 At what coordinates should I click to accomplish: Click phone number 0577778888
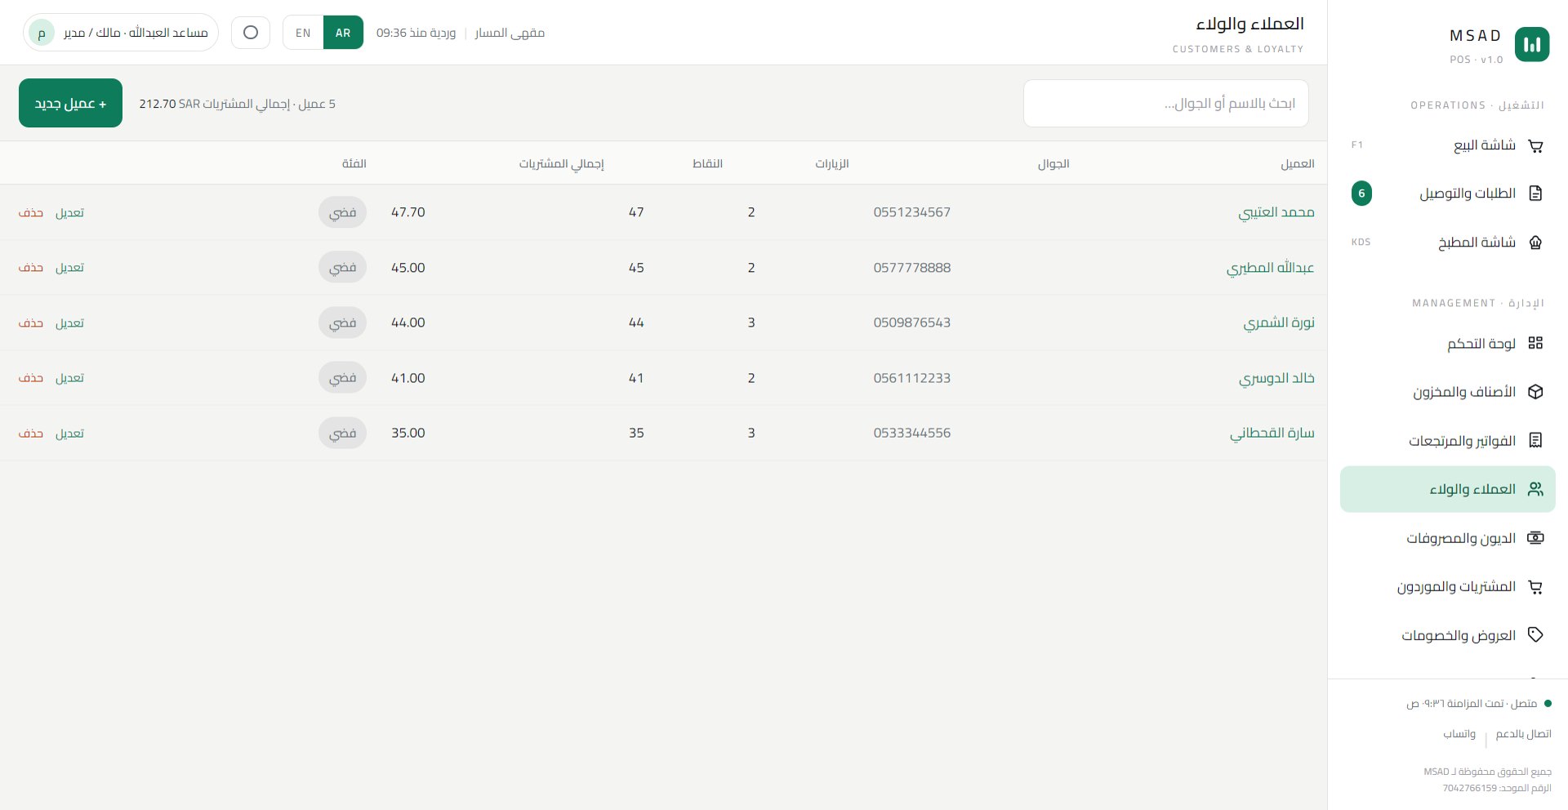point(911,268)
